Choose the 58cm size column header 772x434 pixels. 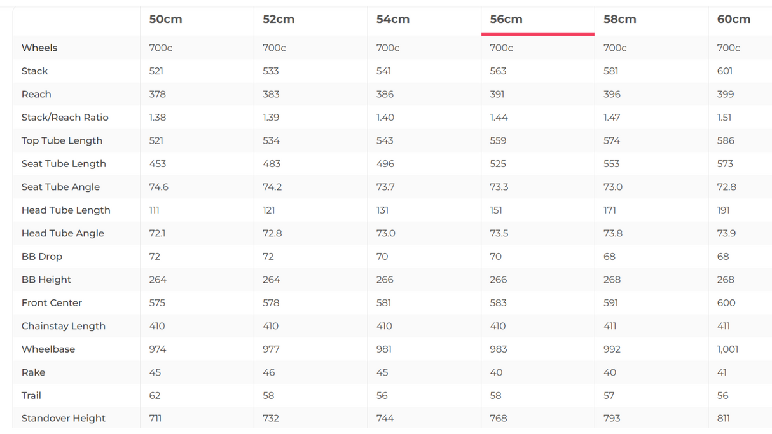pyautogui.click(x=619, y=19)
